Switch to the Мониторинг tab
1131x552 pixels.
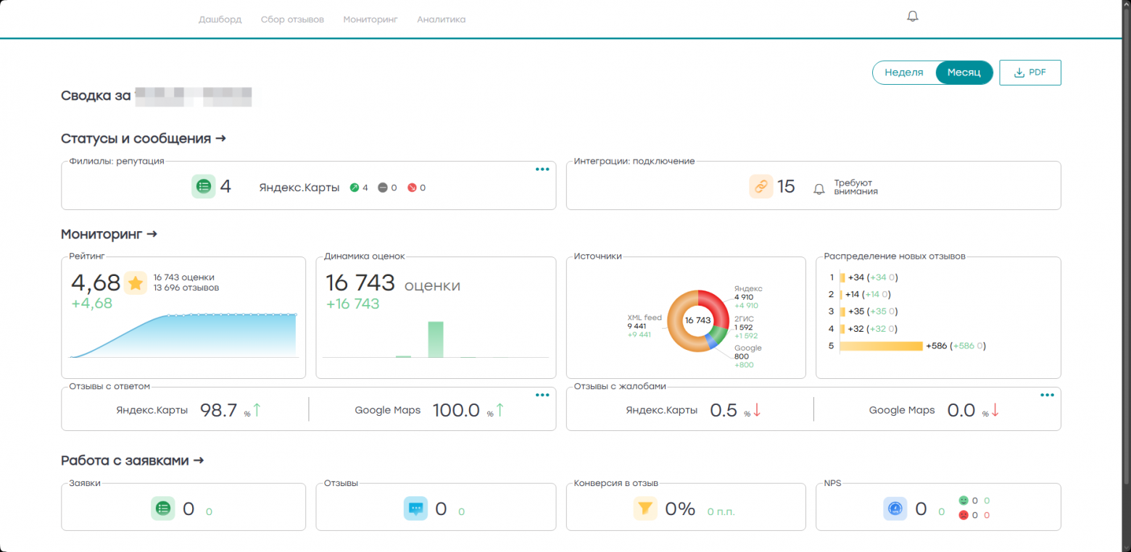370,20
